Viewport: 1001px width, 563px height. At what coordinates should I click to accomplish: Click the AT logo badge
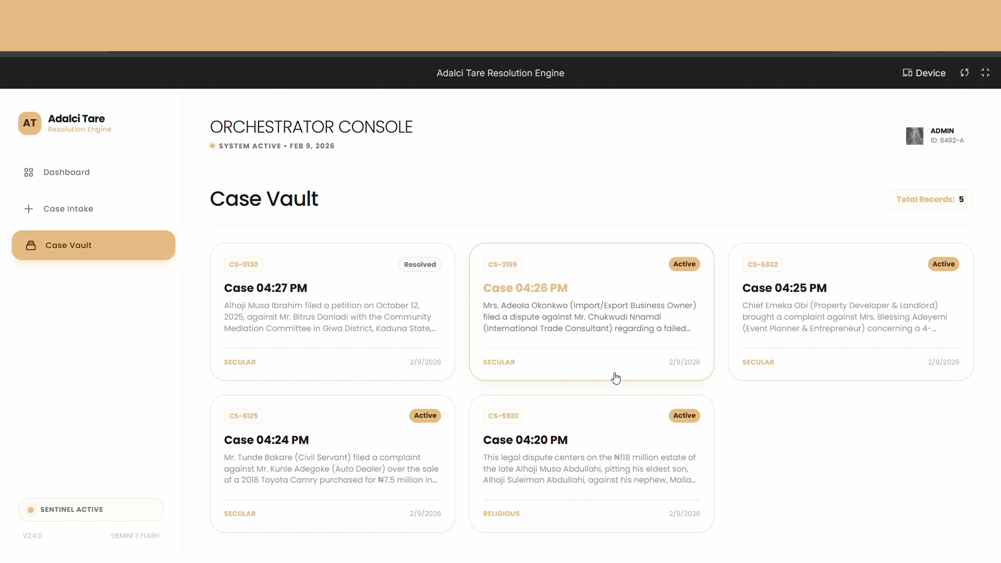[x=30, y=124]
